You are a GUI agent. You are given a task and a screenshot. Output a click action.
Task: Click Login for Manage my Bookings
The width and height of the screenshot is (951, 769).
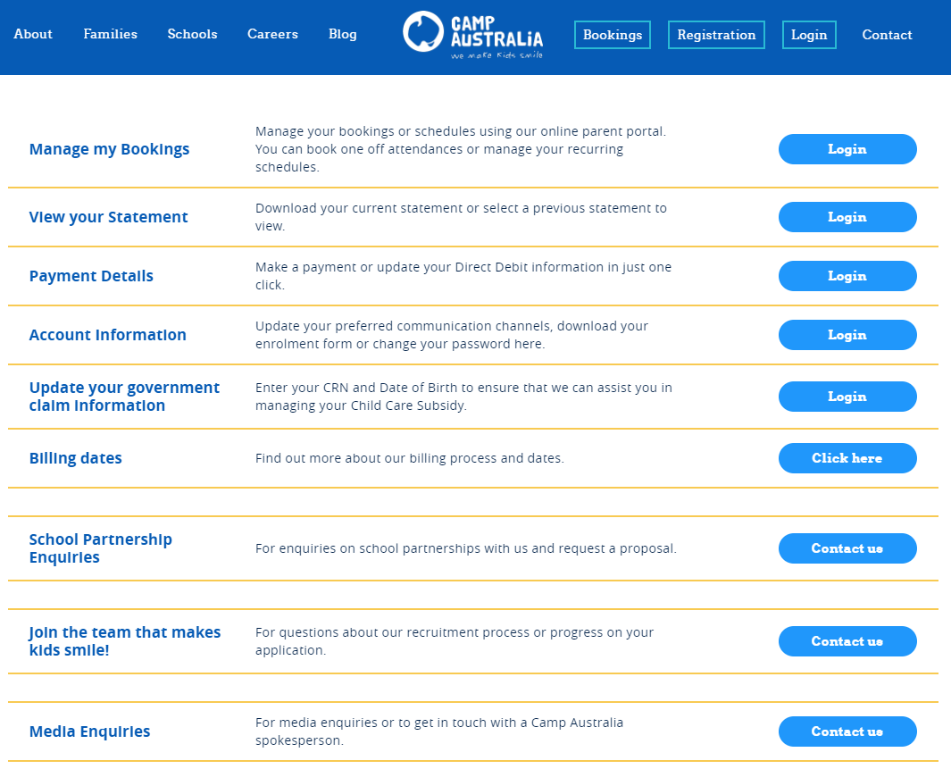coord(847,149)
